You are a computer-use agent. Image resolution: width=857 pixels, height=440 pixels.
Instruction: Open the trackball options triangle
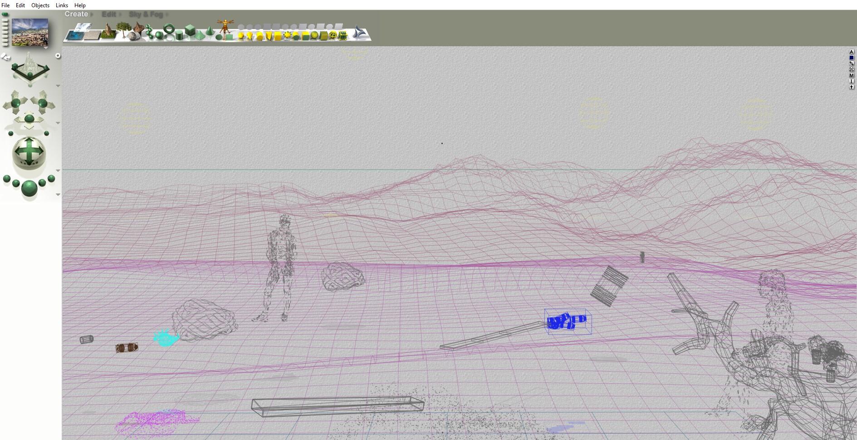[x=58, y=171]
